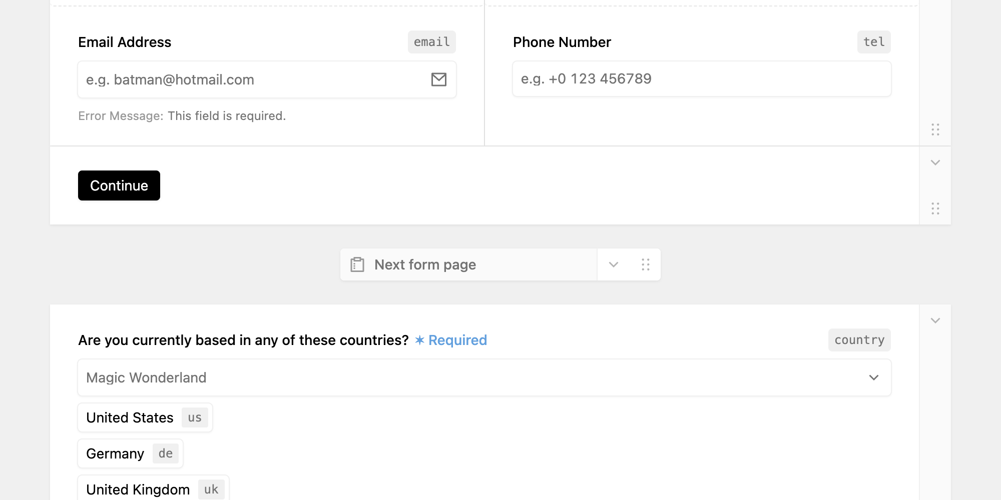1001x500 pixels.
Task: Expand chevron beside the countries question block
Action: click(935, 320)
